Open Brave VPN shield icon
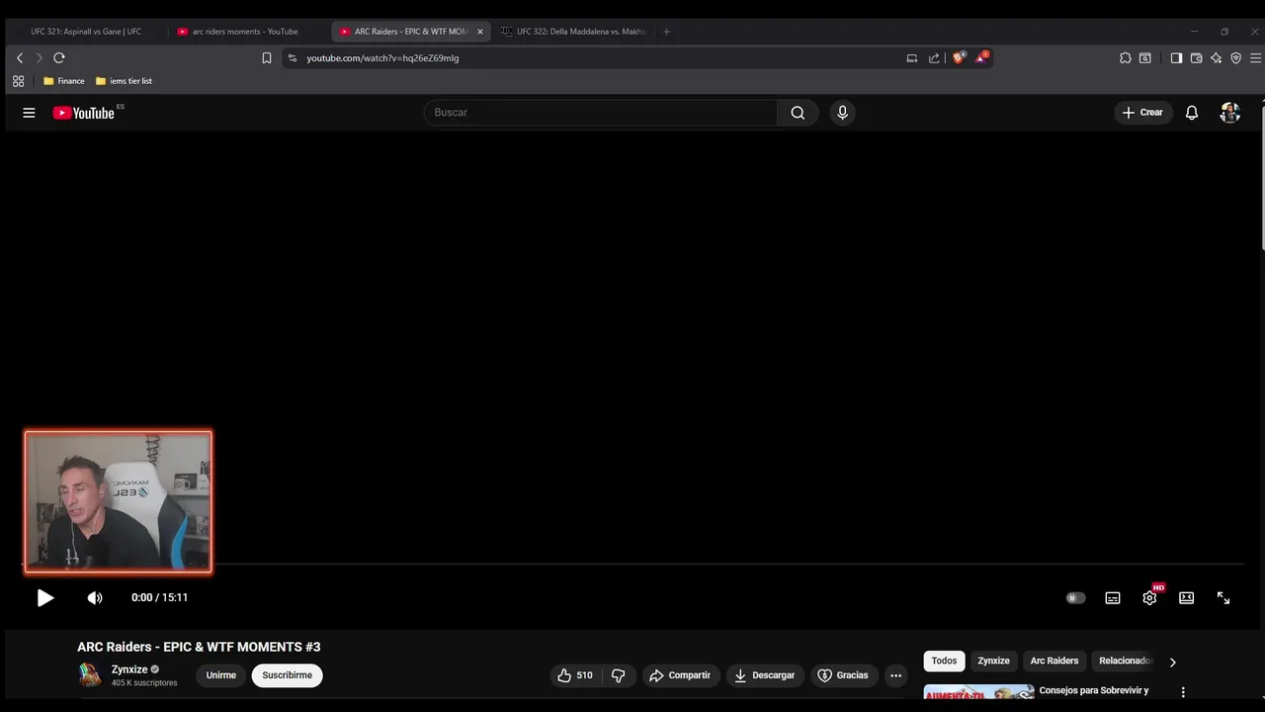This screenshot has width=1265, height=712. click(1235, 58)
